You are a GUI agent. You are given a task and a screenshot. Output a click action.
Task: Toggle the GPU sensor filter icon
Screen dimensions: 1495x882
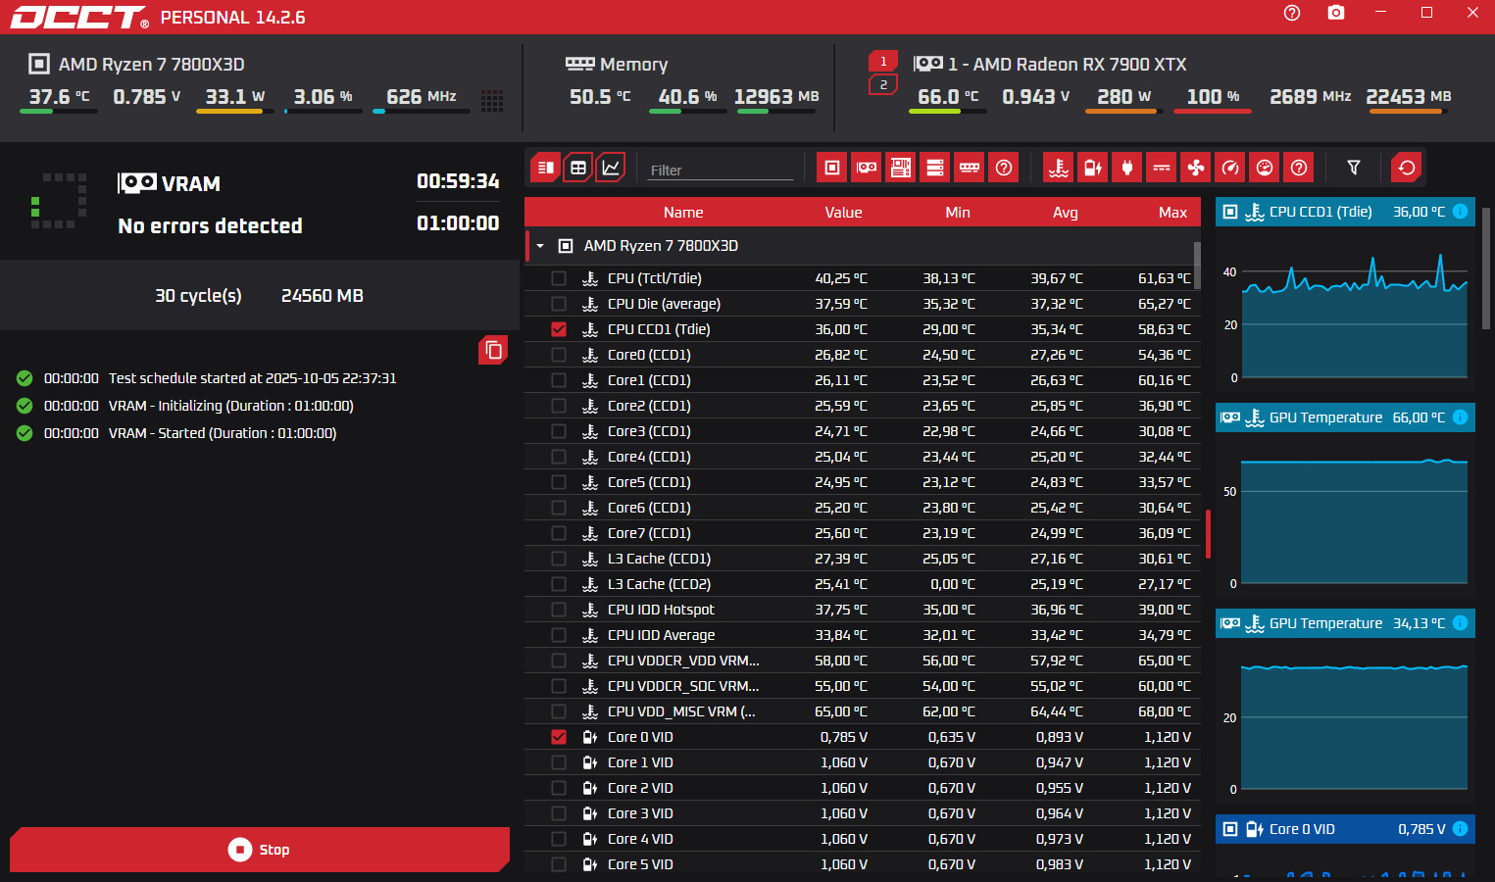[867, 168]
